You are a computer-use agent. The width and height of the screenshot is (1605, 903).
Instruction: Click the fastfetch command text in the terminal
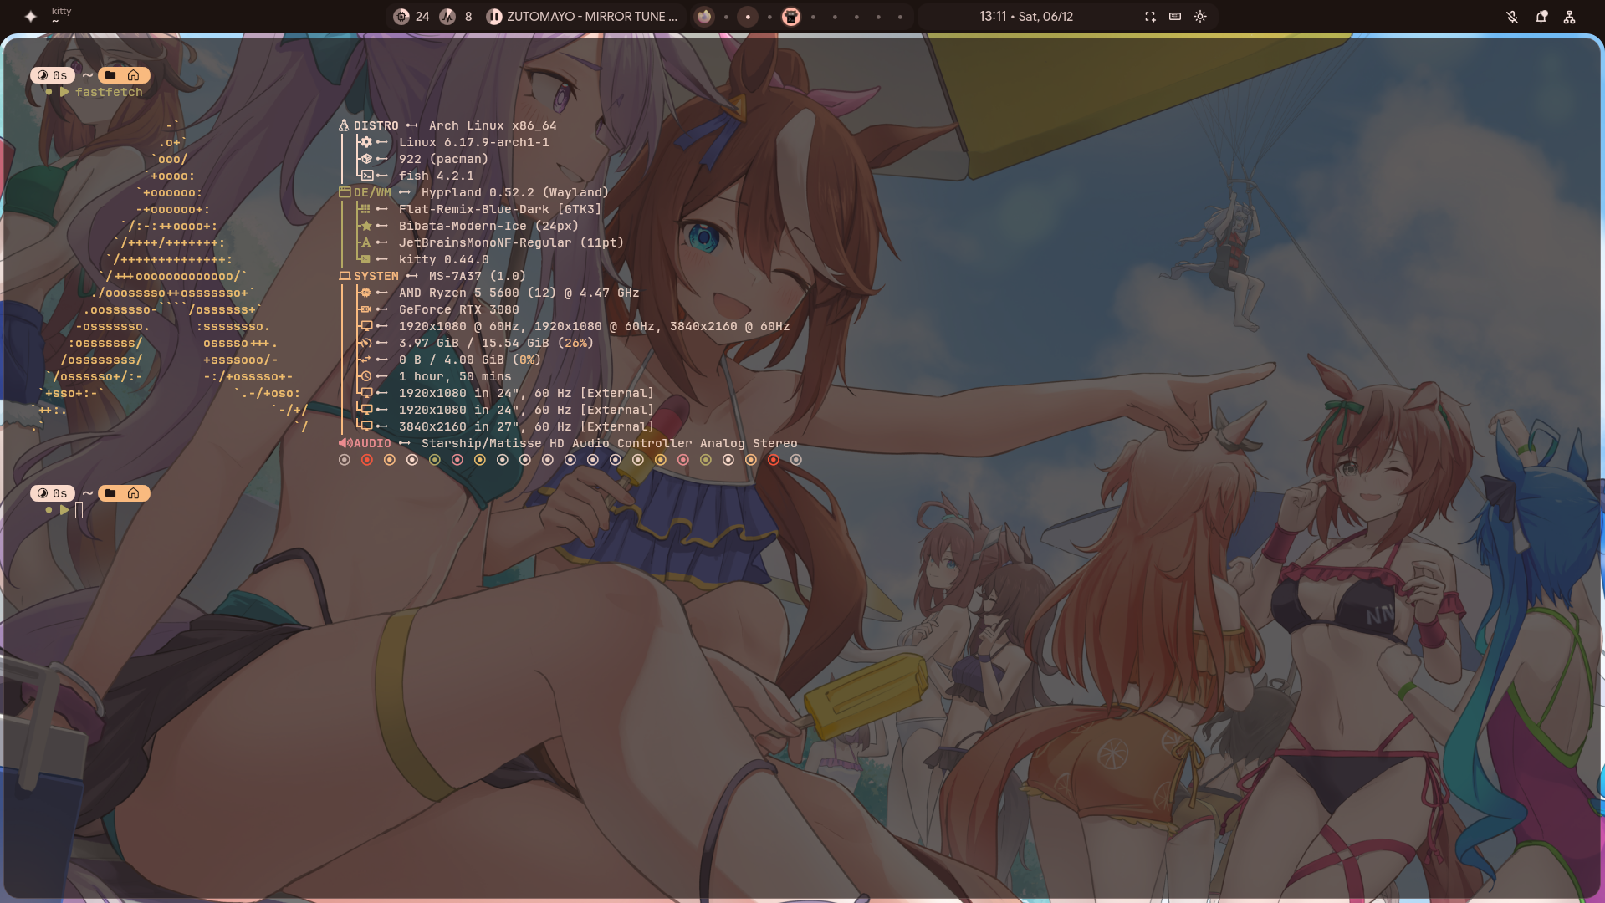tap(109, 92)
